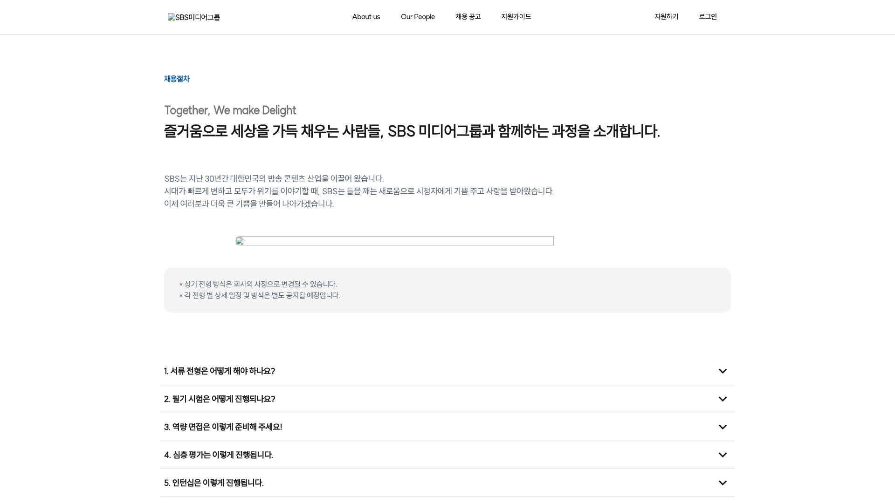Expand the chevron for 역량 면접 question

coord(723,427)
